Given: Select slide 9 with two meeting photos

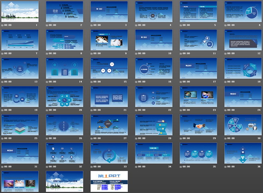Looking at the screenshot, I should click(x=109, y=40).
